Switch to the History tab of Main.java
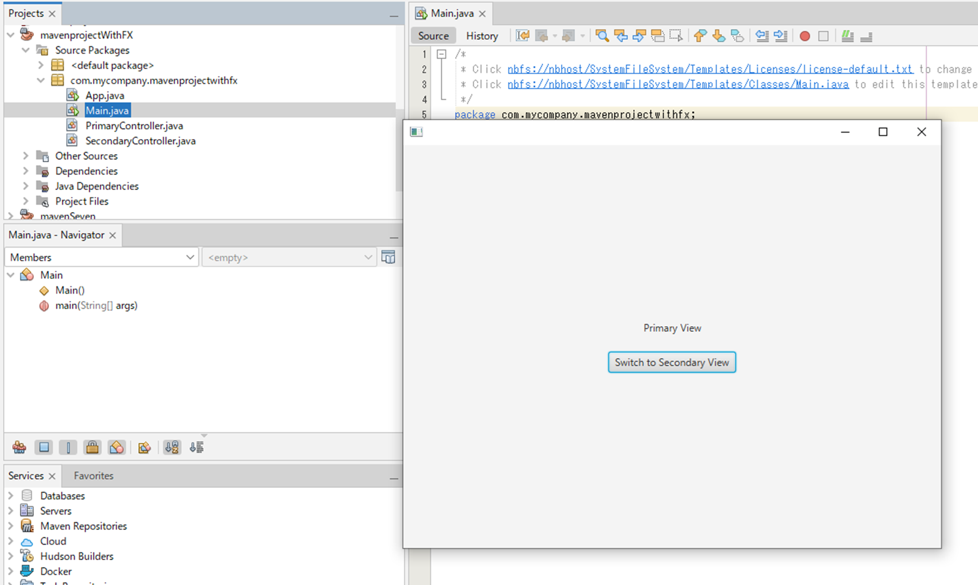The width and height of the screenshot is (978, 585). coord(481,35)
